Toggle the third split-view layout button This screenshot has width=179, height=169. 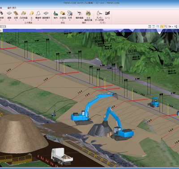click(158, 26)
